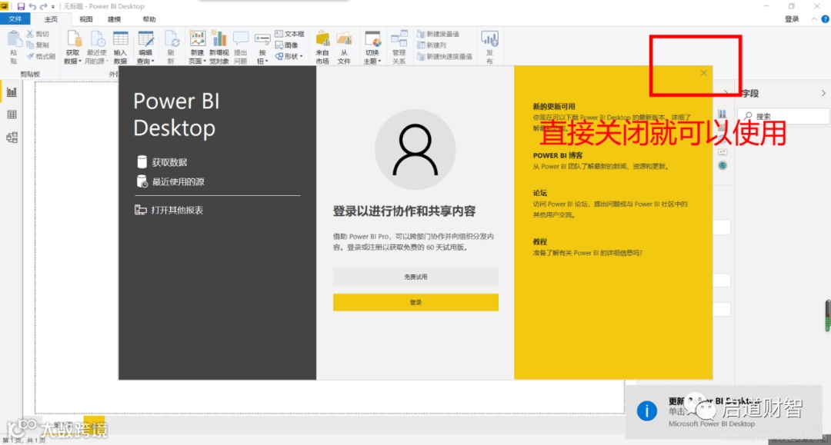The image size is (831, 445).
Task: Switch to Model view in left sidebar
Action: pyautogui.click(x=12, y=138)
